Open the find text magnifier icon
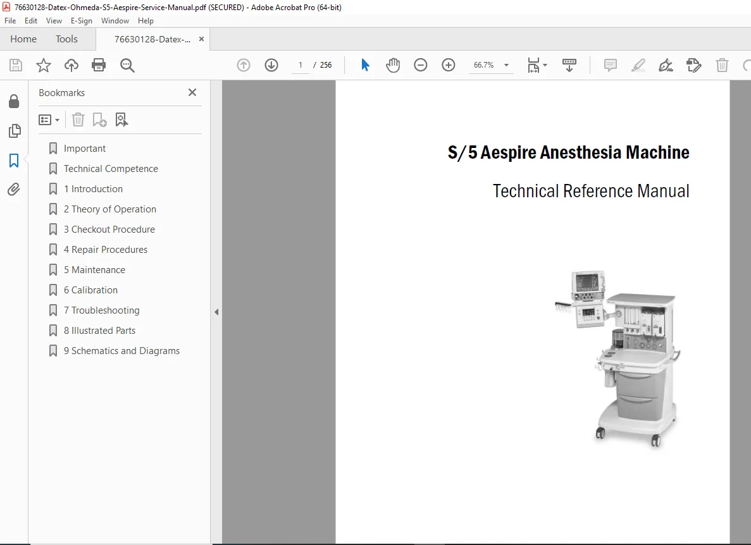The image size is (751, 545). pos(127,65)
